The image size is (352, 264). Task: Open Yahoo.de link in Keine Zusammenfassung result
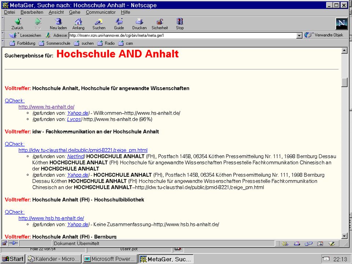click(x=78, y=224)
